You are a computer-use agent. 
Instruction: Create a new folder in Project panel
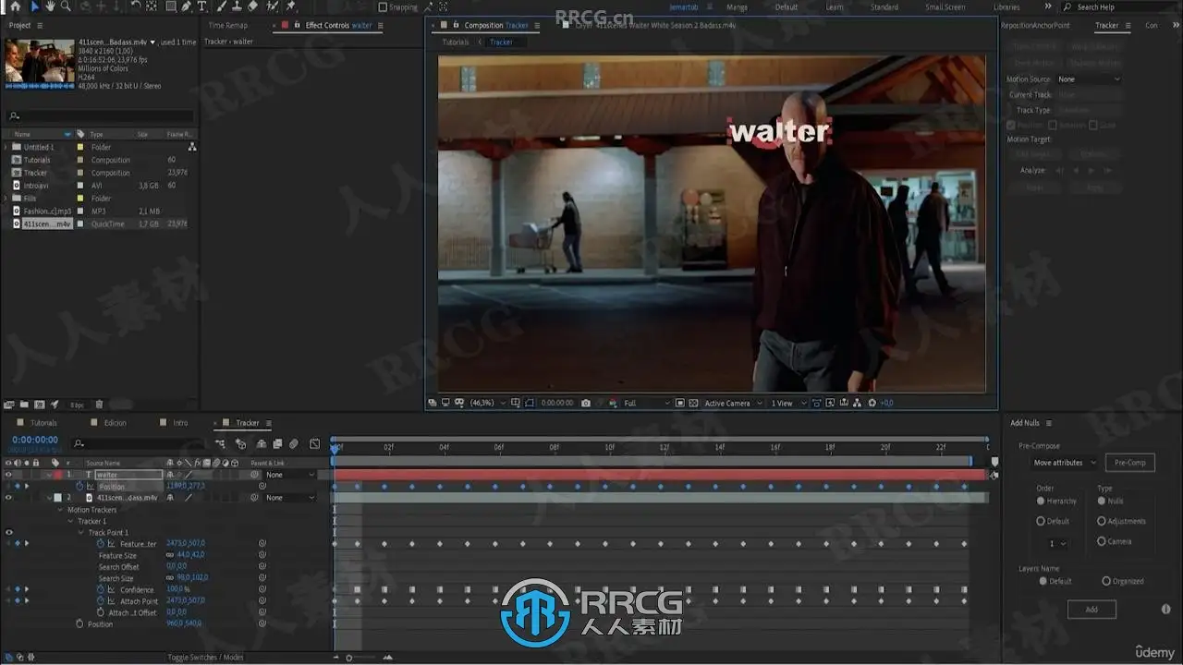click(x=24, y=405)
